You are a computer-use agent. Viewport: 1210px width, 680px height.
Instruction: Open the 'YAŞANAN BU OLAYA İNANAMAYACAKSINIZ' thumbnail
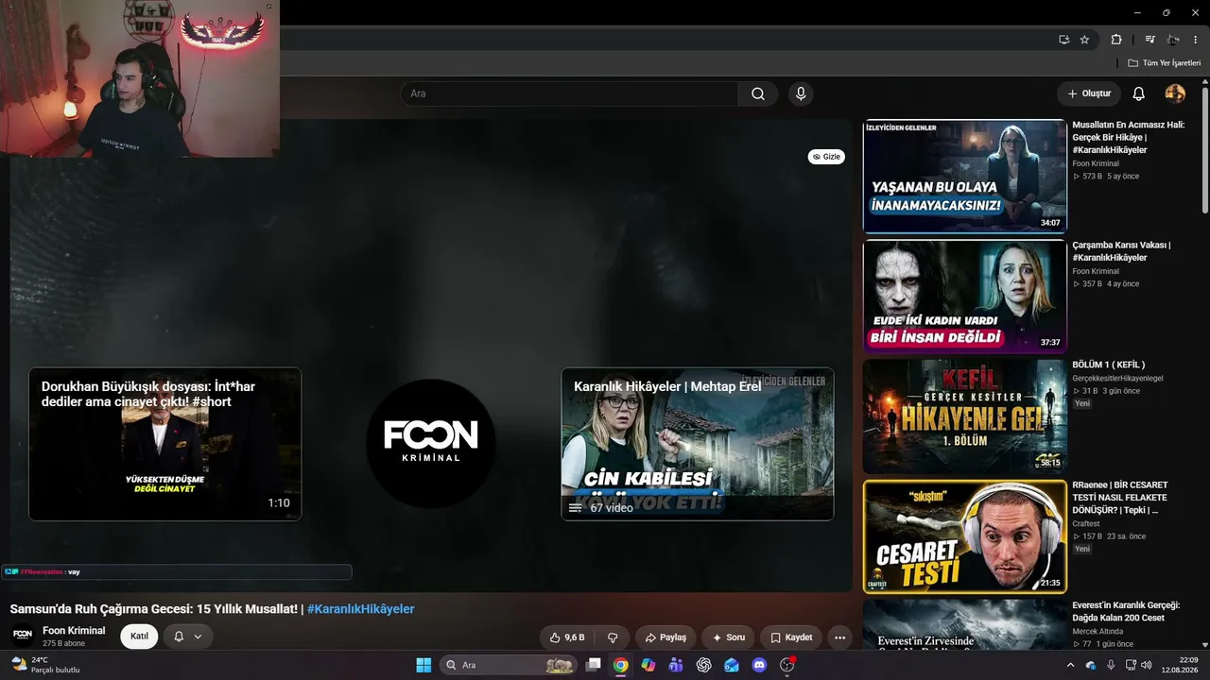(x=964, y=176)
